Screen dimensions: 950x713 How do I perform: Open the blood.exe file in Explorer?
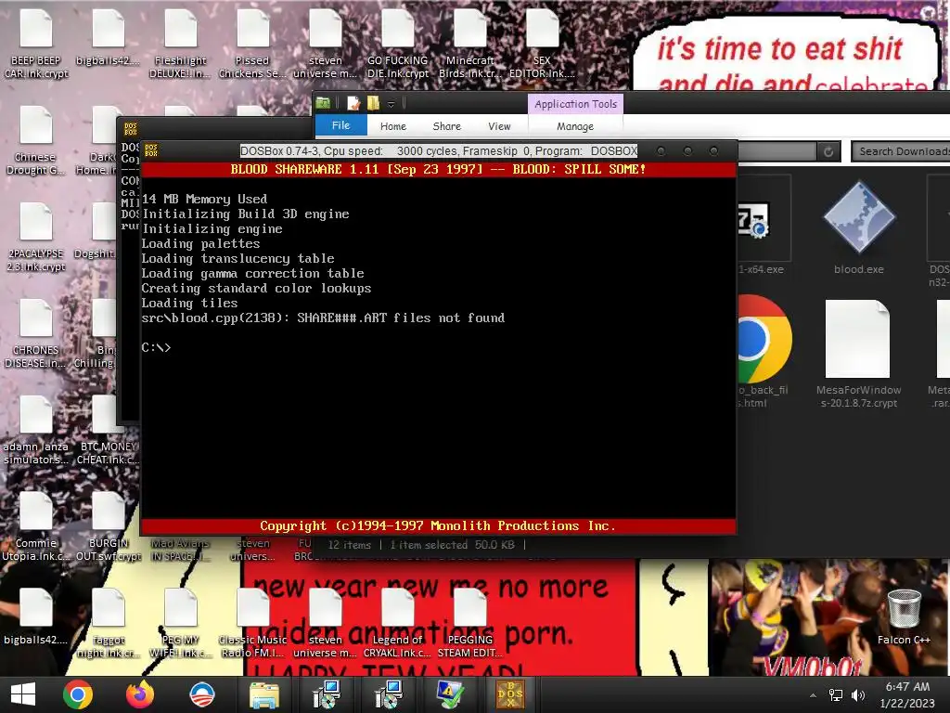(858, 227)
